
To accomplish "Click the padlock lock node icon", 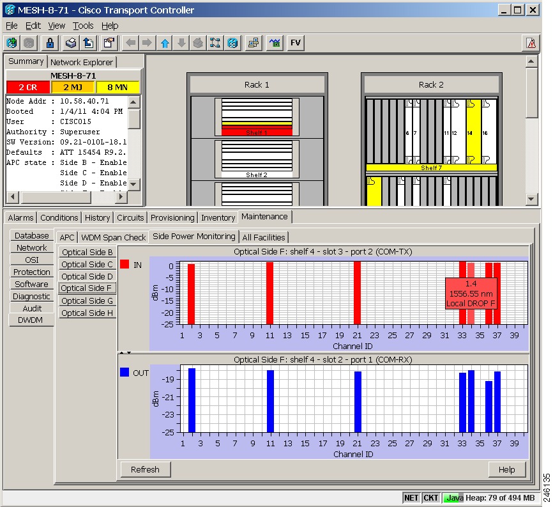I will click(x=50, y=43).
